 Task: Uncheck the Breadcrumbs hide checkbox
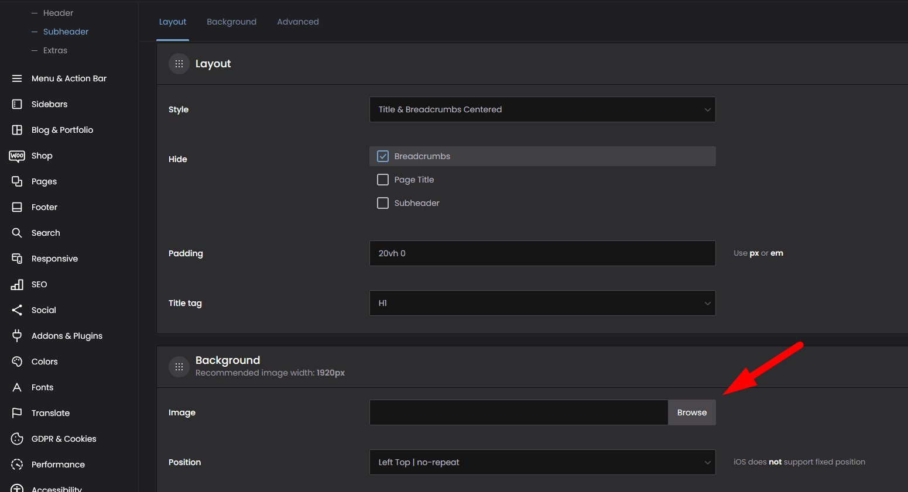coord(383,156)
